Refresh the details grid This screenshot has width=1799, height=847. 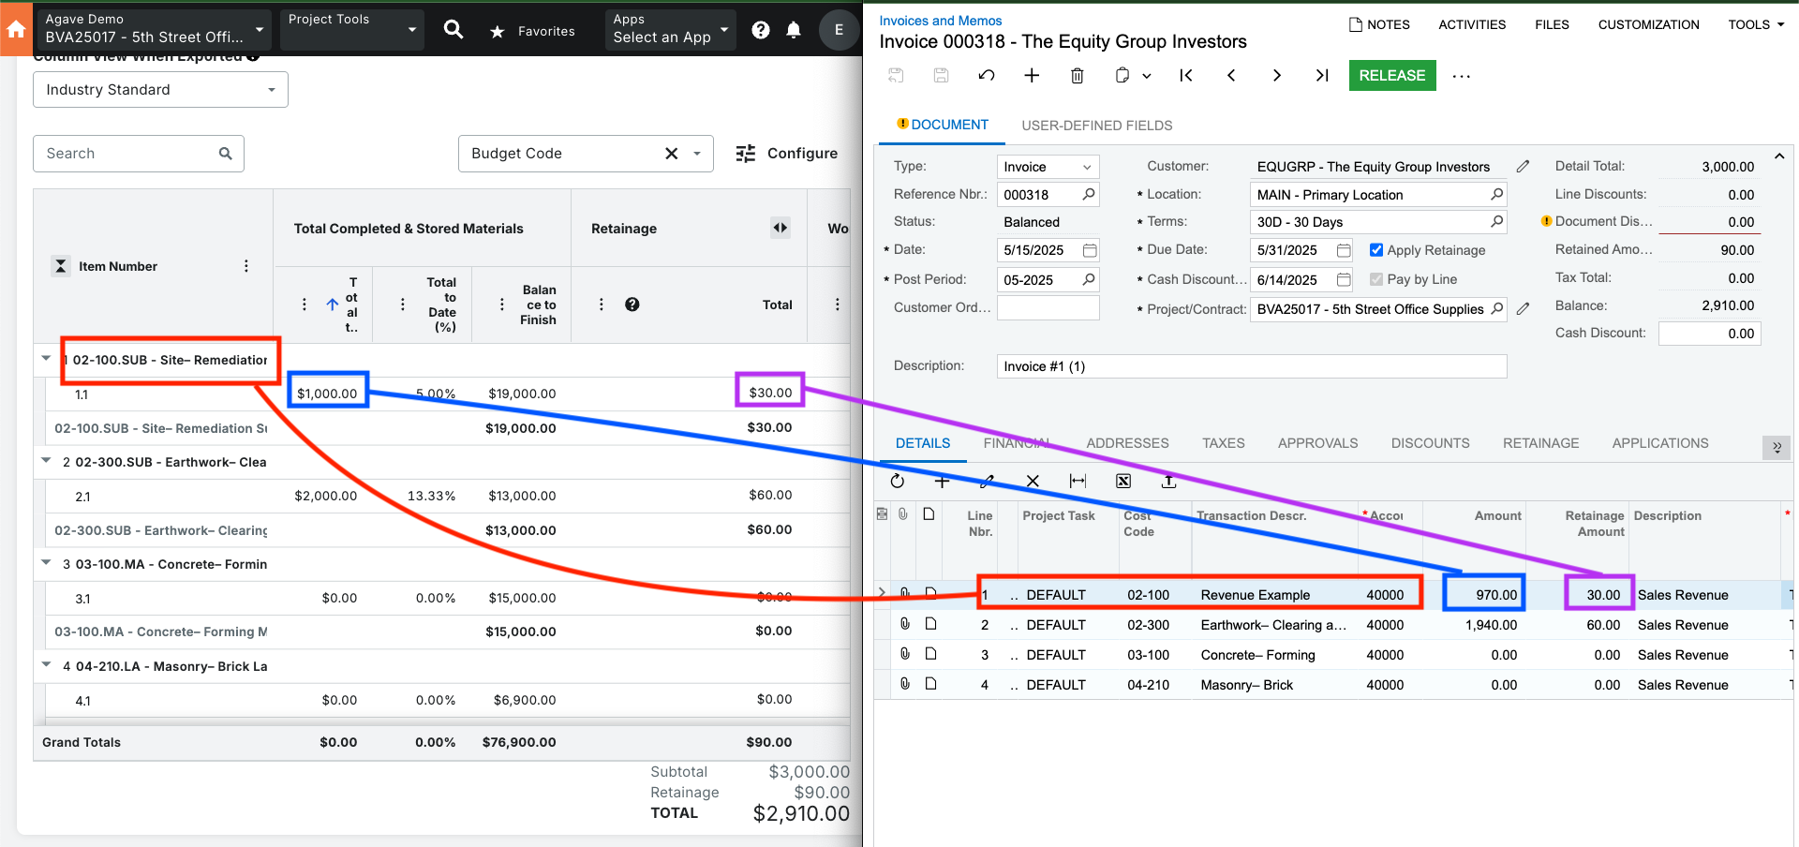click(898, 481)
